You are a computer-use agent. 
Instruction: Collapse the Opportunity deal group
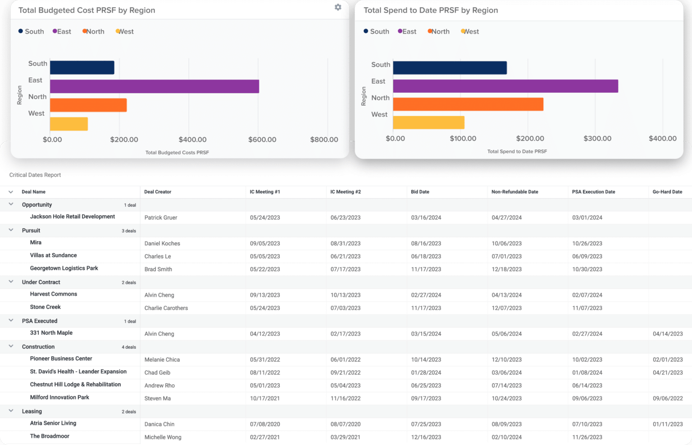click(x=11, y=204)
